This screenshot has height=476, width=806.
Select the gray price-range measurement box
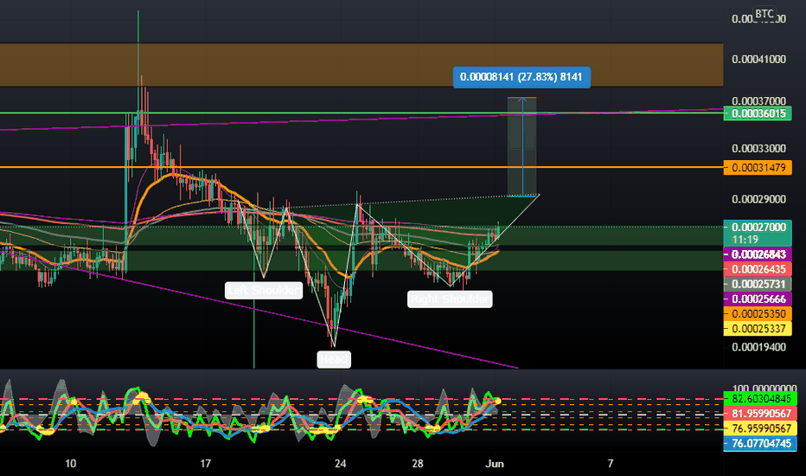coord(521,146)
